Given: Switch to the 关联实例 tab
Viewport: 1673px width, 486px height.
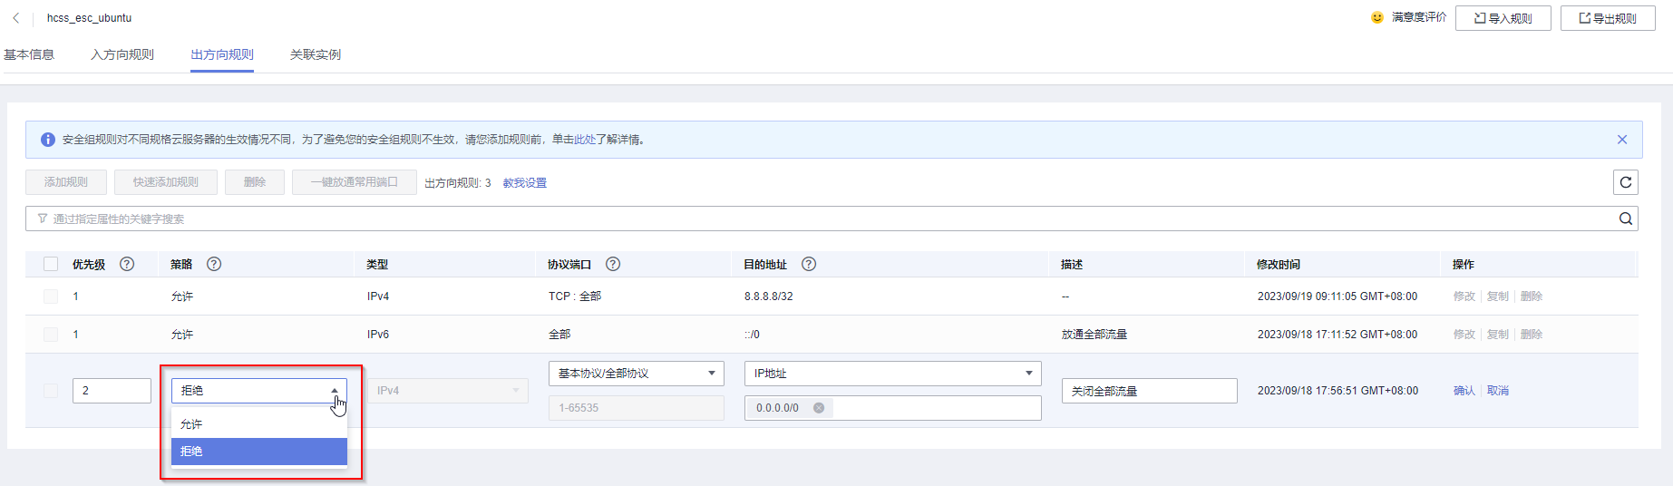Looking at the screenshot, I should coord(316,54).
